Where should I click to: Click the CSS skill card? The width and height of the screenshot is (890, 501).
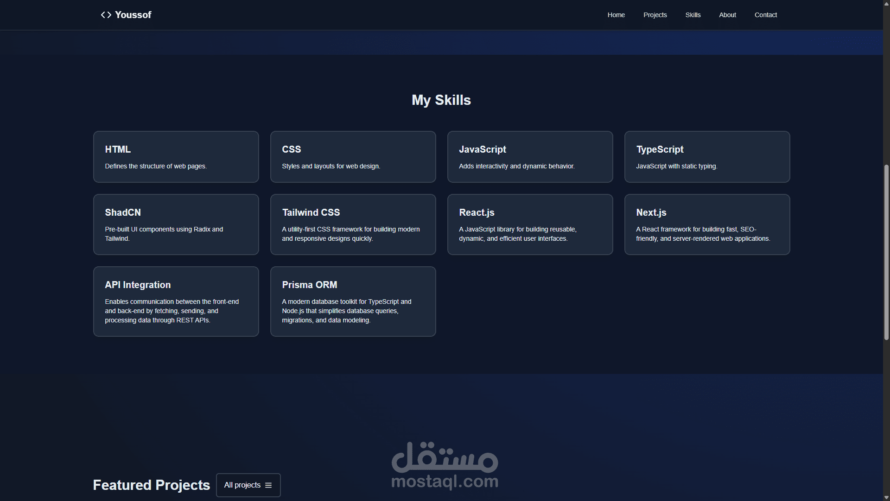click(353, 157)
